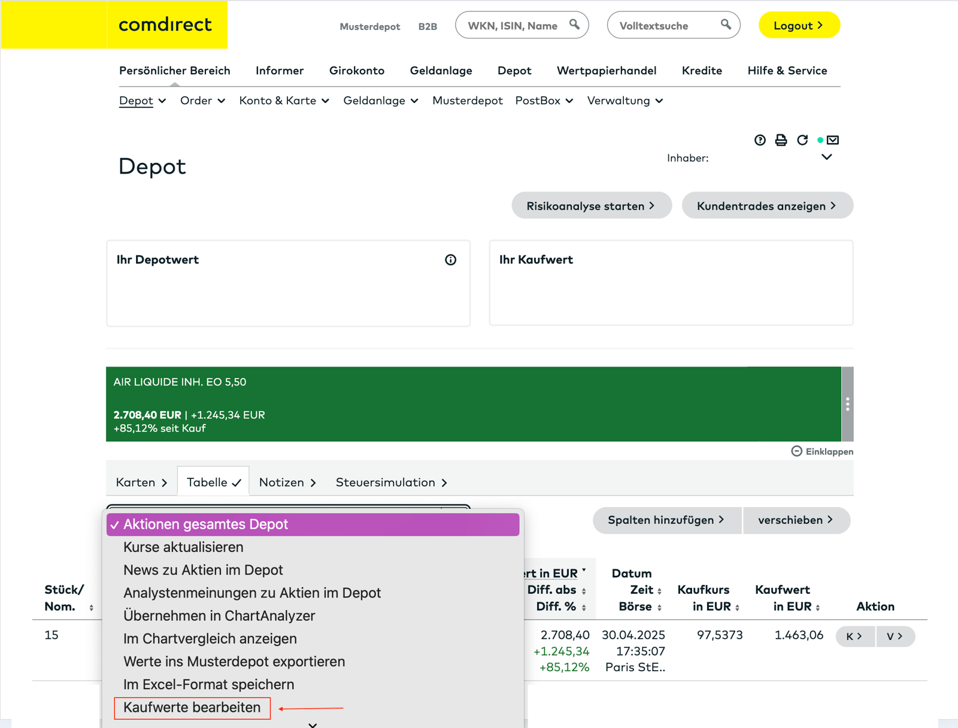The image size is (958, 728).
Task: Click the Volltextsuche magnifier icon
Action: click(x=725, y=25)
